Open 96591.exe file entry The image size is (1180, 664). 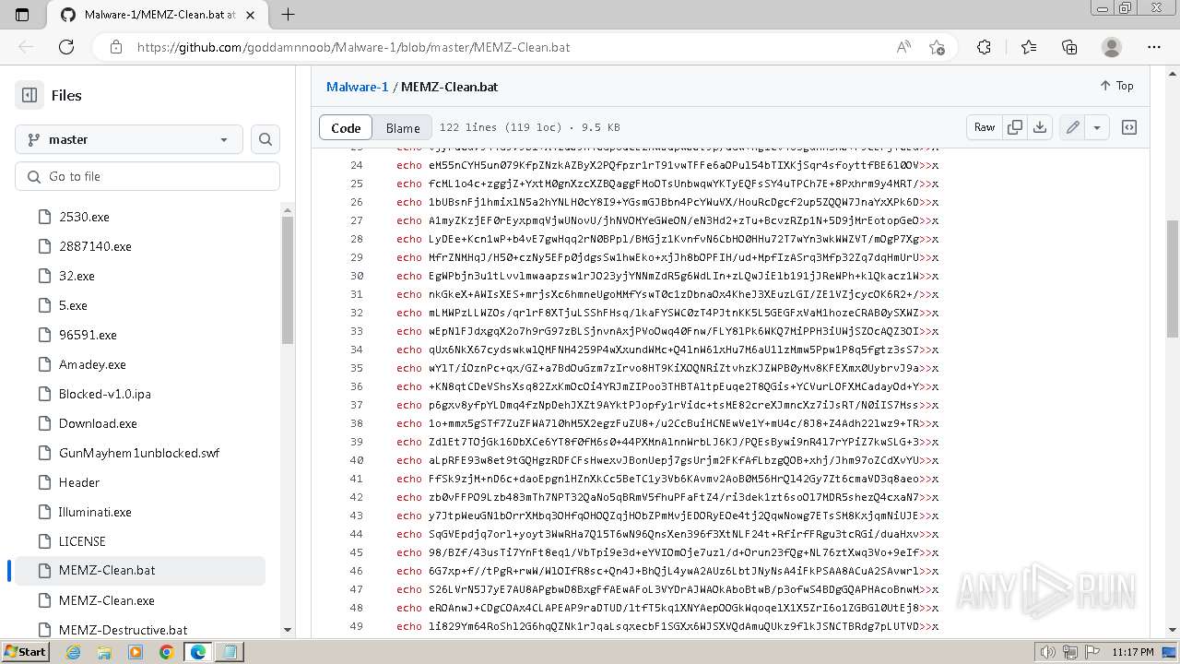click(x=88, y=335)
